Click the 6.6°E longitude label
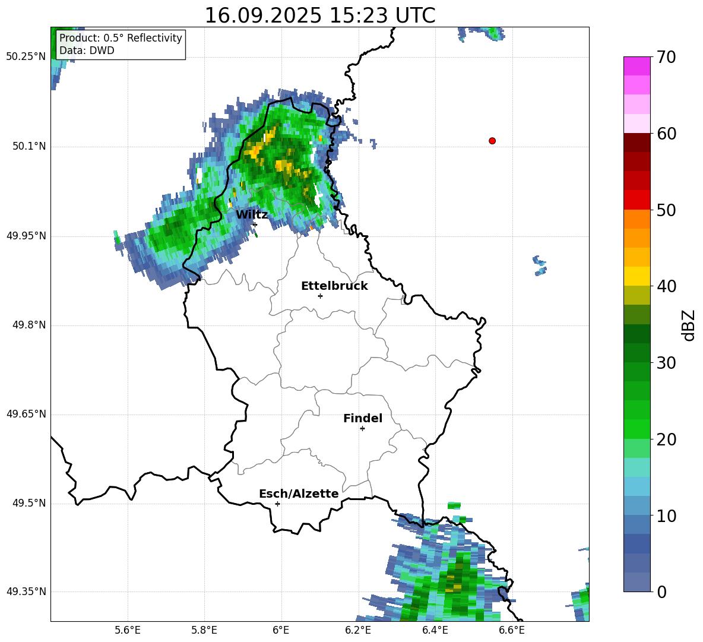Screen dimensions: 703x642 coord(512,630)
